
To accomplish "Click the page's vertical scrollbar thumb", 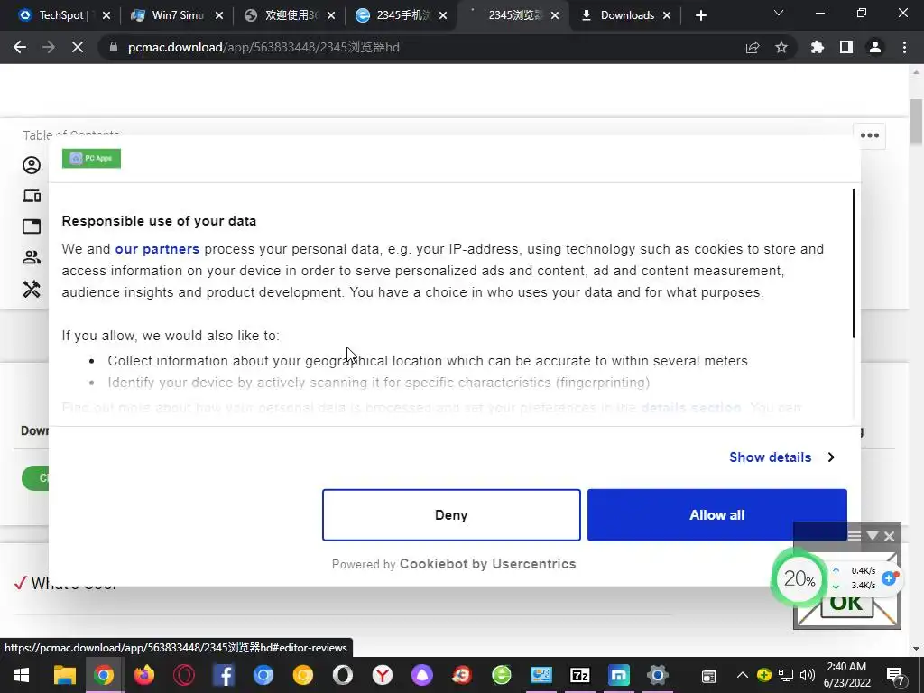I will (x=917, y=122).
